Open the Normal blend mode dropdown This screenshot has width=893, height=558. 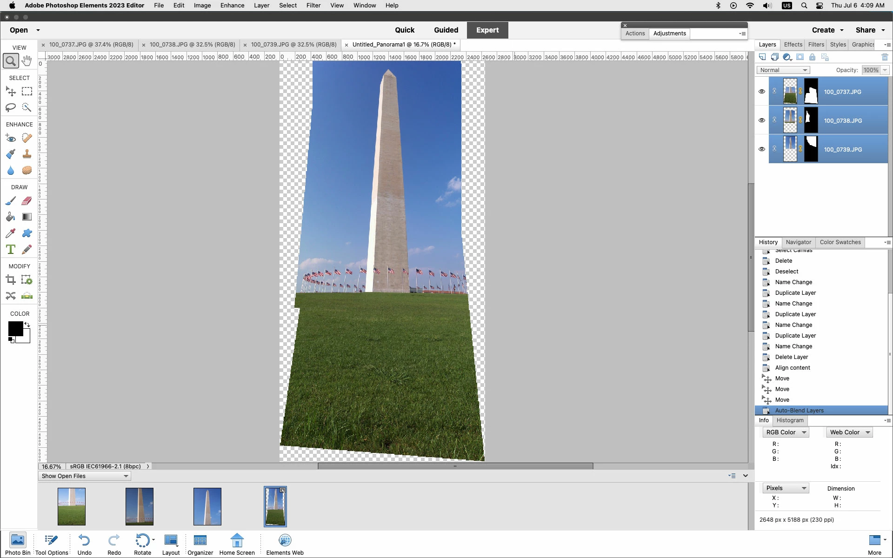783,70
